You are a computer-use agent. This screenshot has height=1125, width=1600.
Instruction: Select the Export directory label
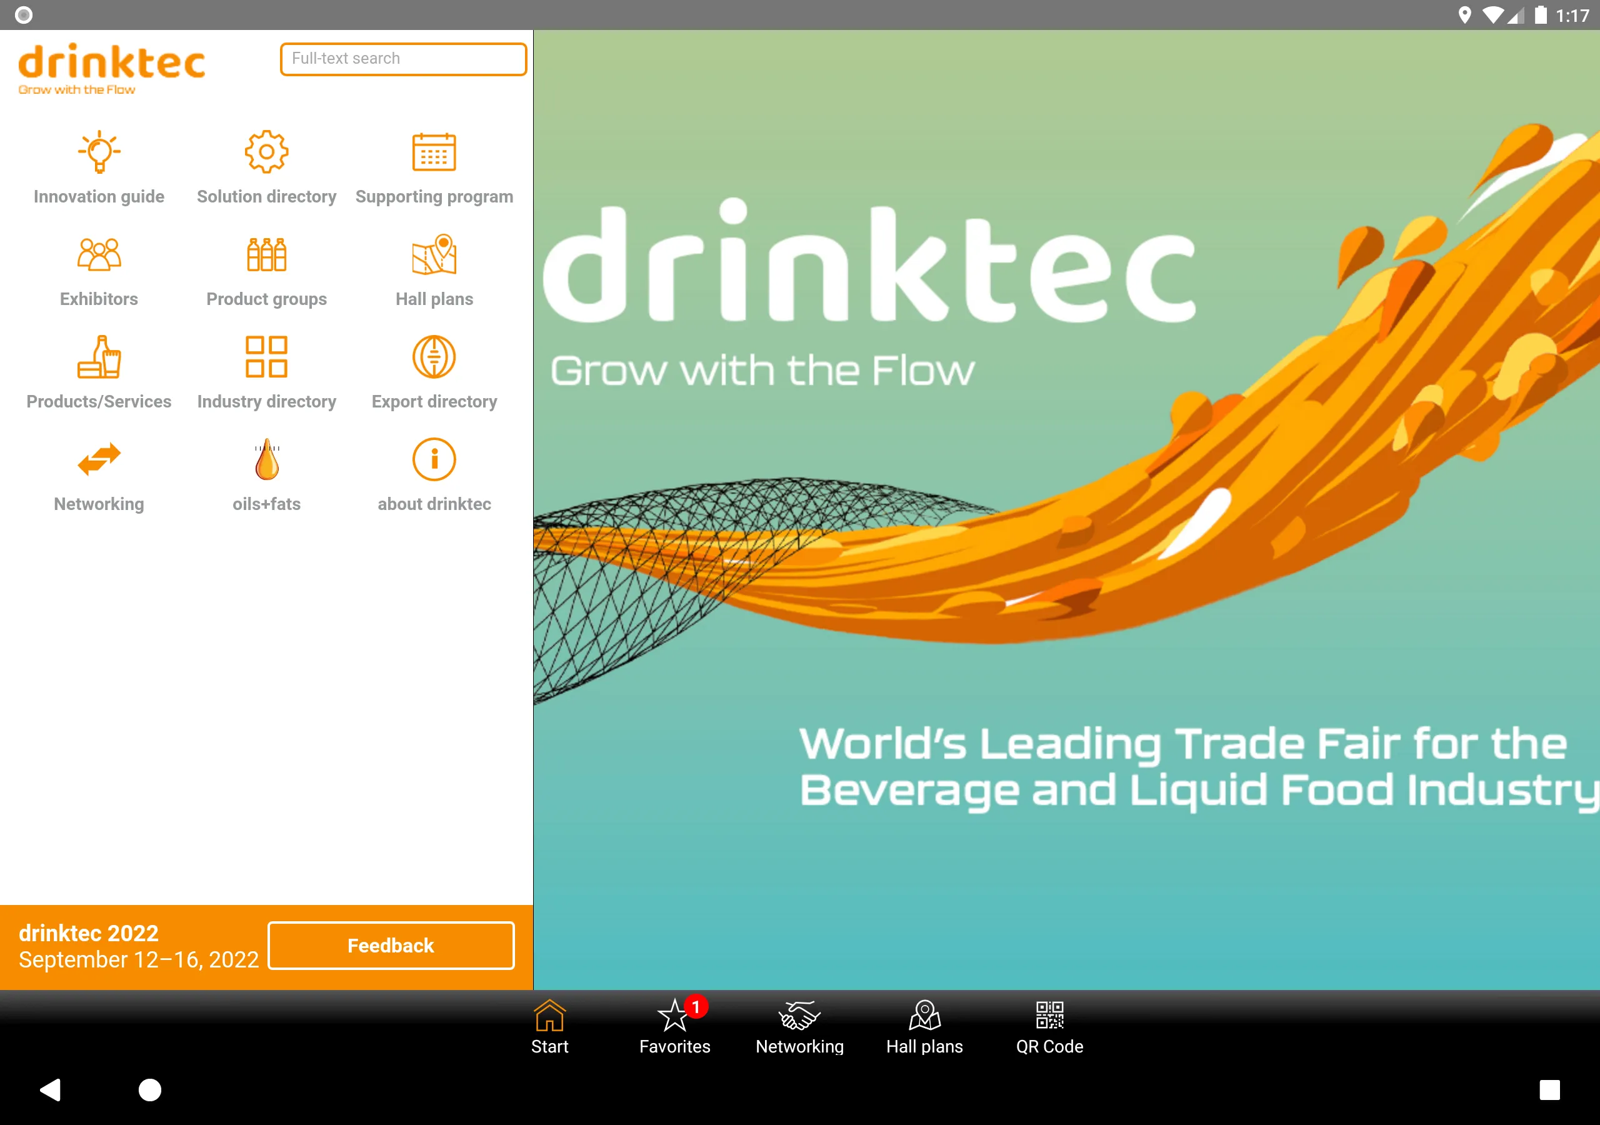point(434,401)
